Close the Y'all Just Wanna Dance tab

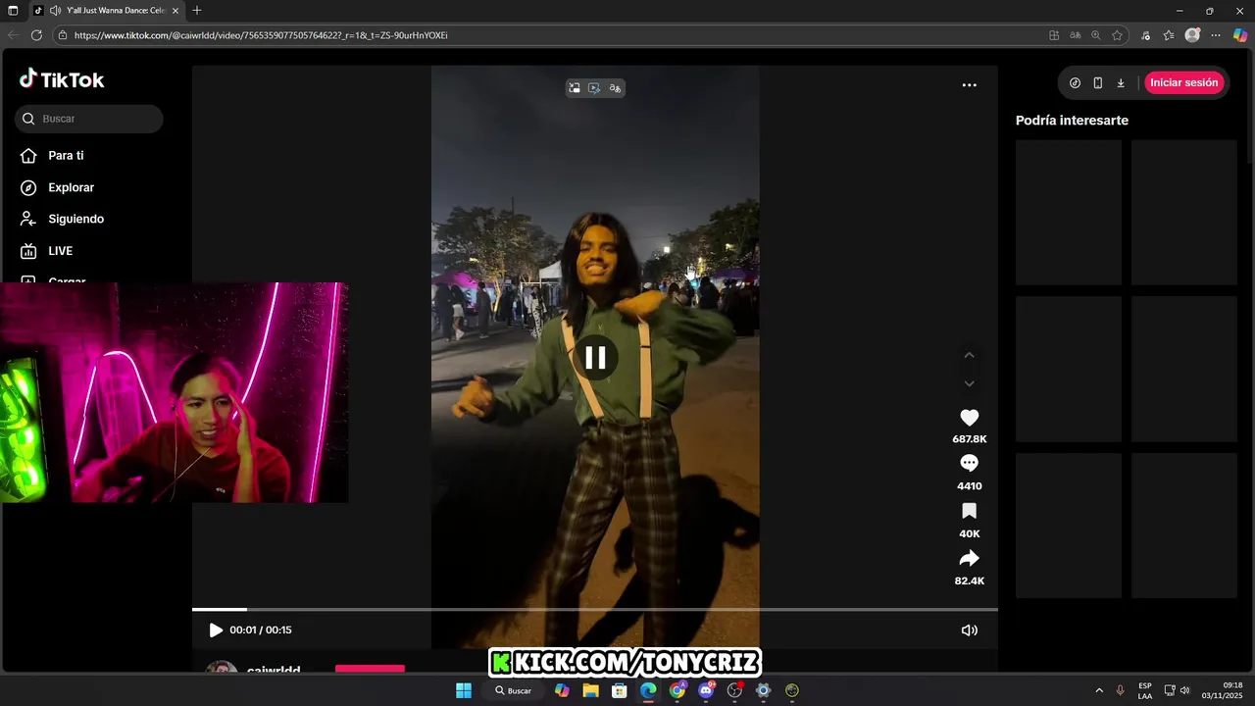pos(176,11)
